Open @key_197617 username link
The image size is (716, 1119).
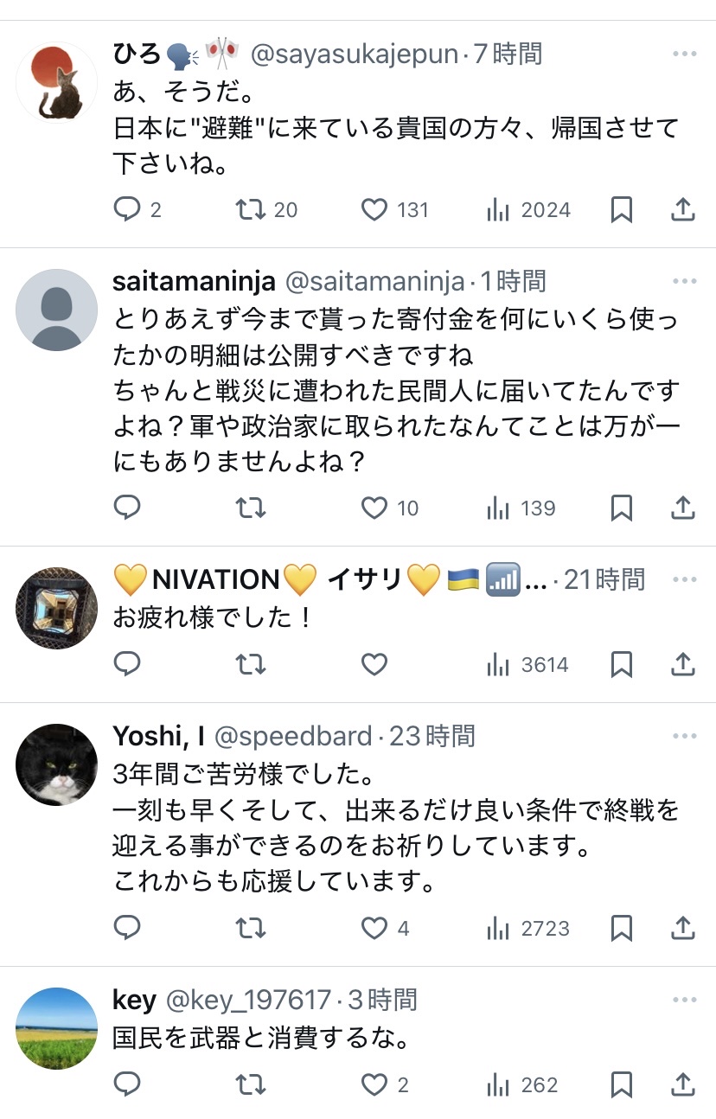click(247, 1001)
